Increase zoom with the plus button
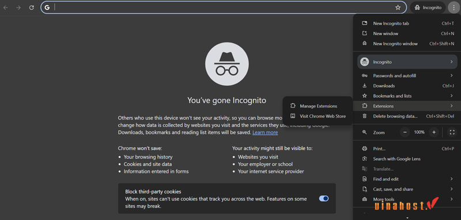Screen dimensions: 461x220 click(x=434, y=132)
